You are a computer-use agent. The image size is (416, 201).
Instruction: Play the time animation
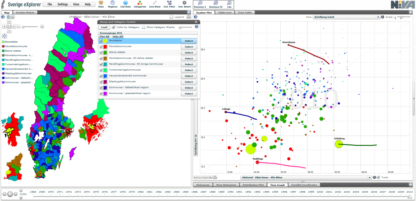tap(10, 194)
